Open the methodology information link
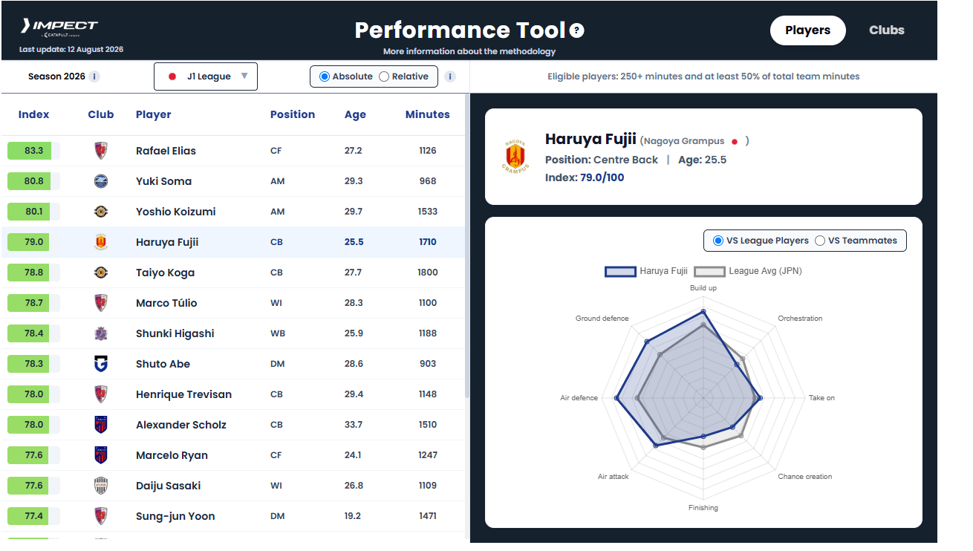 [469, 52]
